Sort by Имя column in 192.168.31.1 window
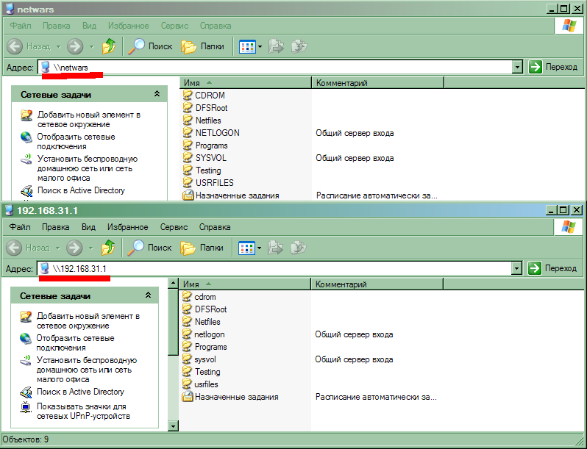 245,284
